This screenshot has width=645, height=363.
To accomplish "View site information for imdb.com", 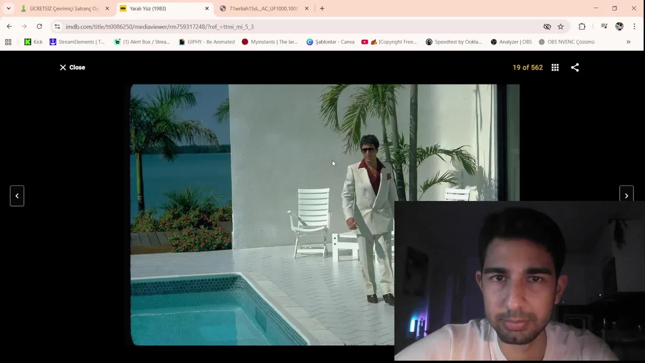I will (x=57, y=27).
